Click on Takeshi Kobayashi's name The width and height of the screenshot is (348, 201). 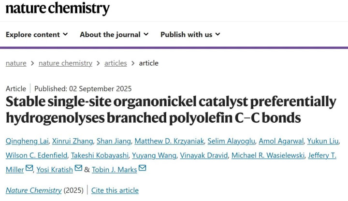100,155
